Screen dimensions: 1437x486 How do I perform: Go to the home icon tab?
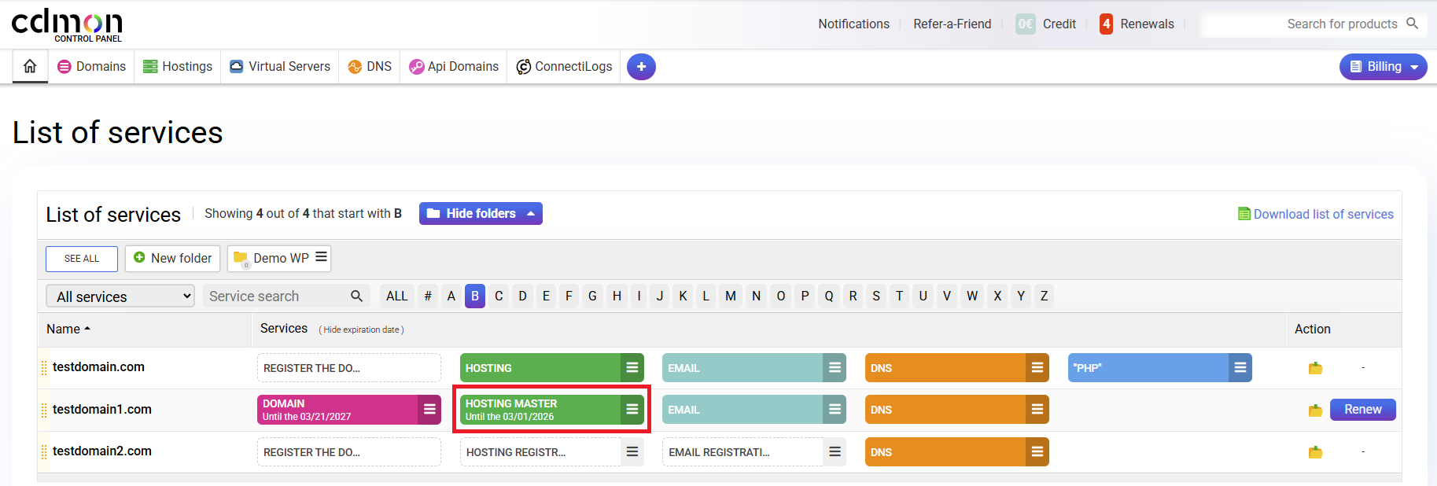[30, 66]
